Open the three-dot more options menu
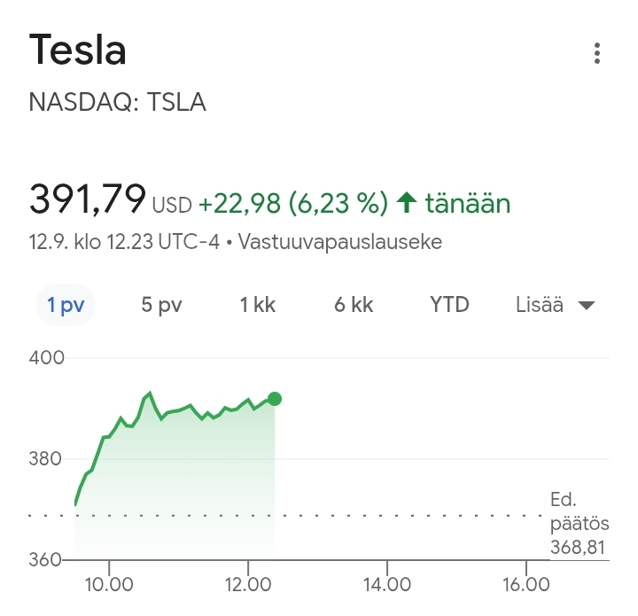Image resolution: width=638 pixels, height=616 pixels. coord(597,53)
